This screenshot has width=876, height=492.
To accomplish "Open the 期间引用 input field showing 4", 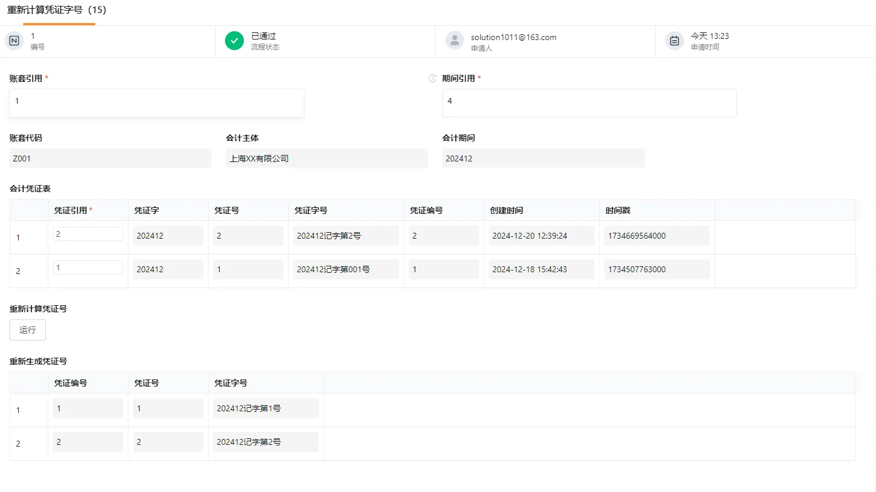I will [589, 103].
